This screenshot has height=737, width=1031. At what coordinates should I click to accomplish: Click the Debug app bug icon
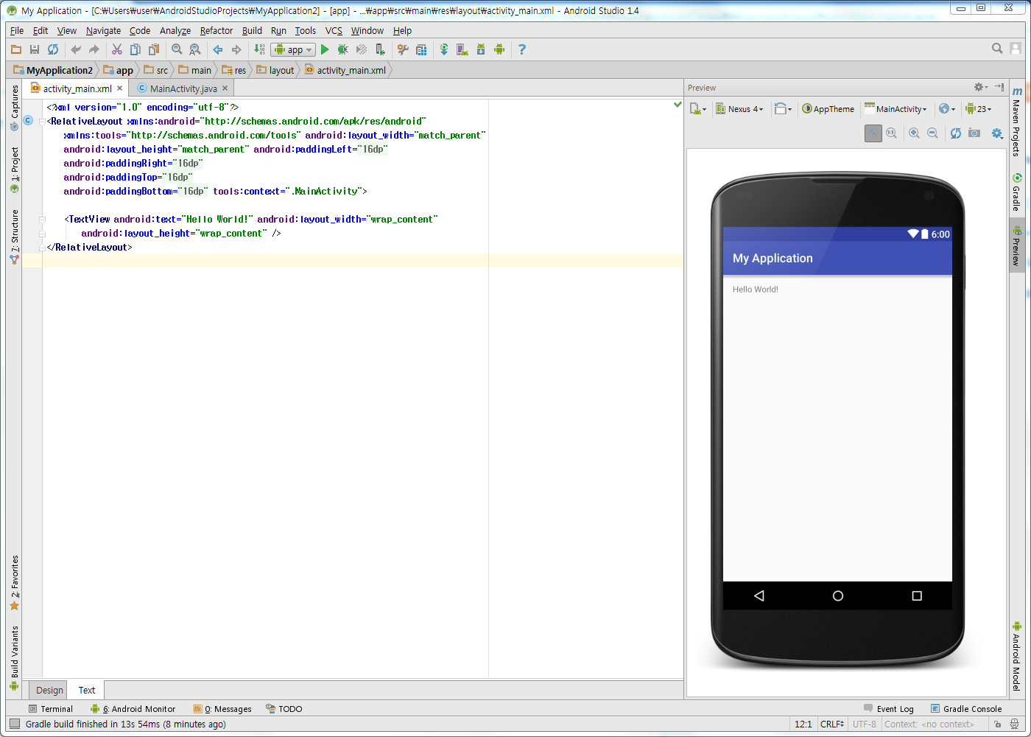[x=342, y=49]
